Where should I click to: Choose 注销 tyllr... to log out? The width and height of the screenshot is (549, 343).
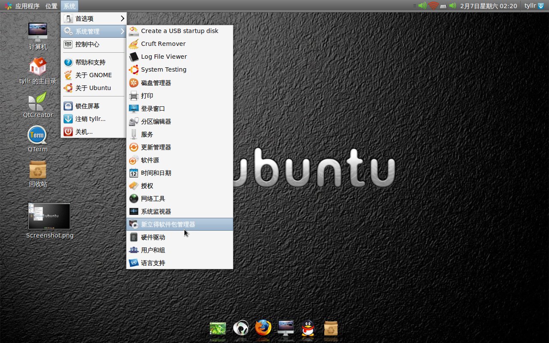click(x=94, y=119)
